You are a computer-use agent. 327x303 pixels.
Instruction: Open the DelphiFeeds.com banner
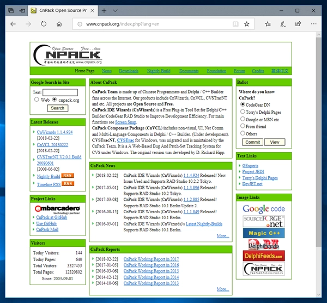(x=264, y=256)
